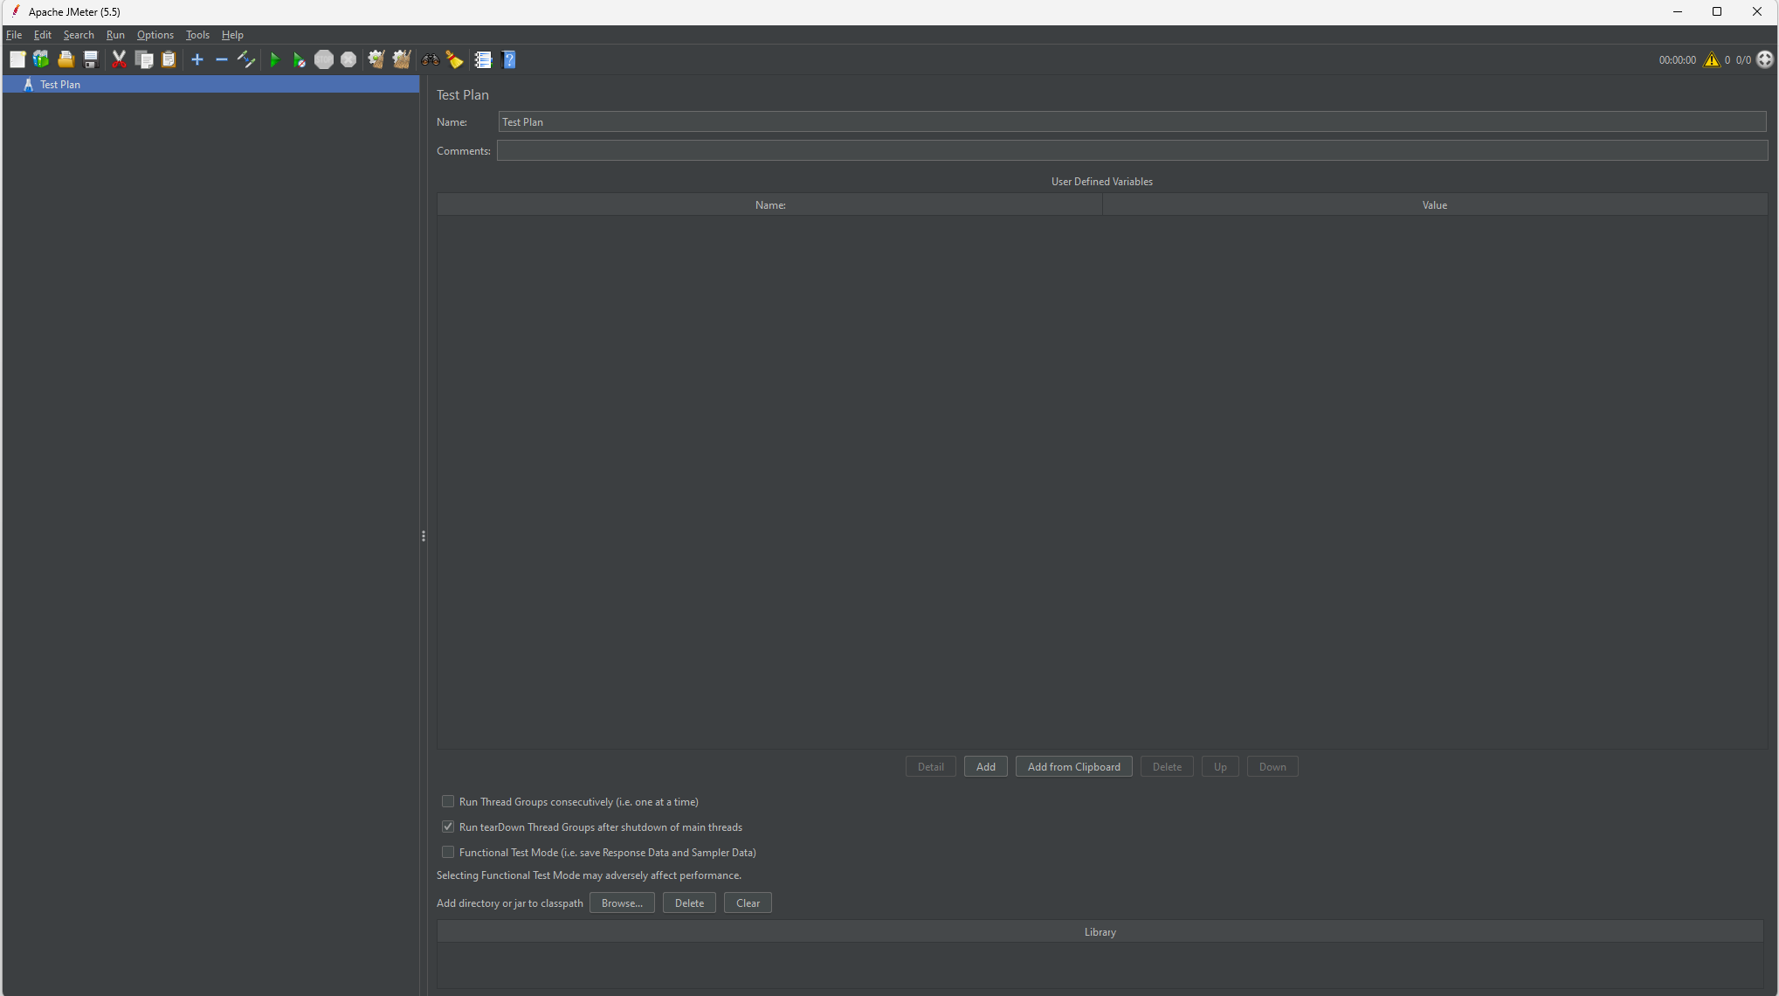The image size is (1779, 996).
Task: Click the Clear All double-broom icon
Action: coord(401,59)
